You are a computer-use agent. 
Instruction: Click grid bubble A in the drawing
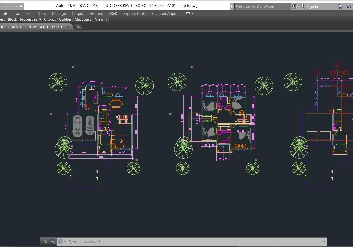click(317, 72)
